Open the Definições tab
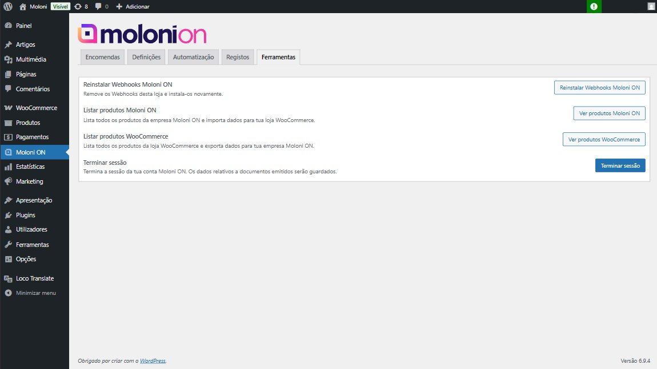 [x=146, y=57]
